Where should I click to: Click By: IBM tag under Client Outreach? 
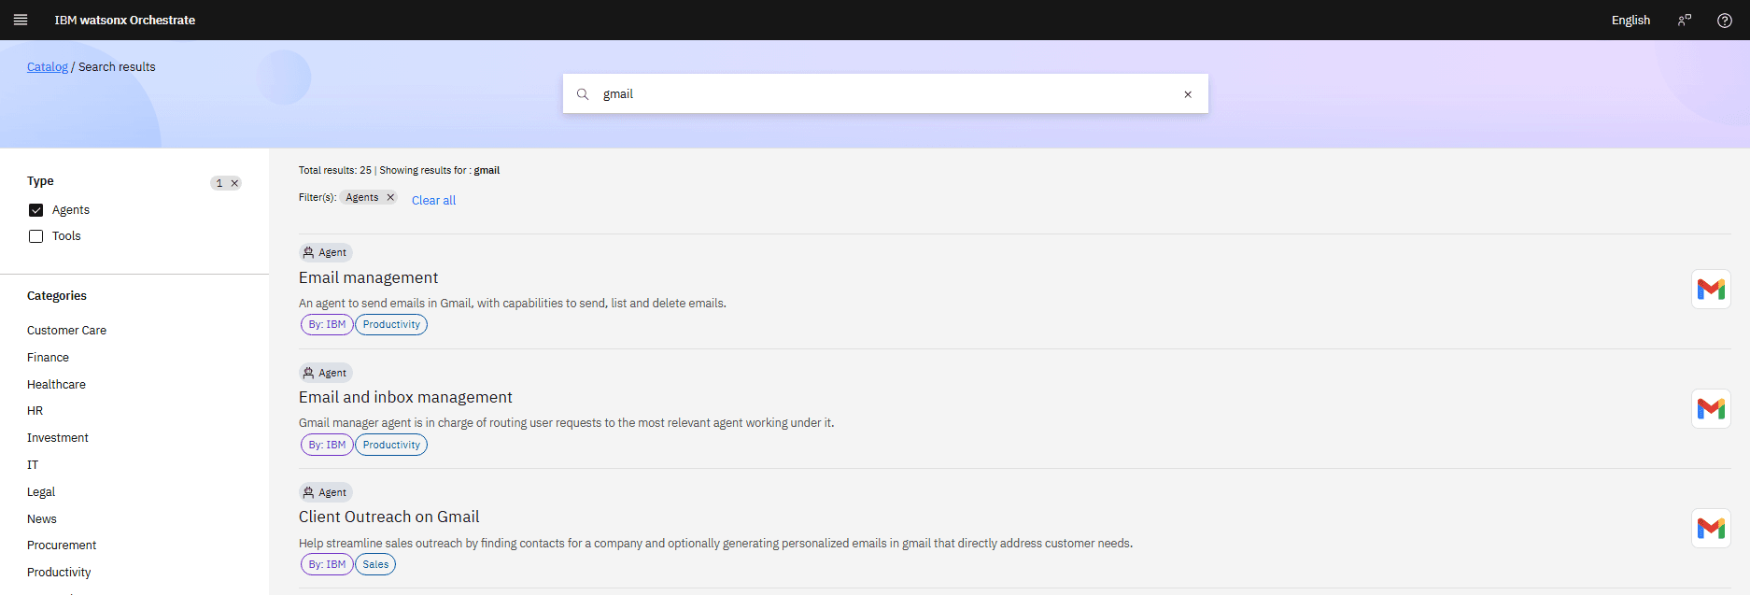point(327,564)
